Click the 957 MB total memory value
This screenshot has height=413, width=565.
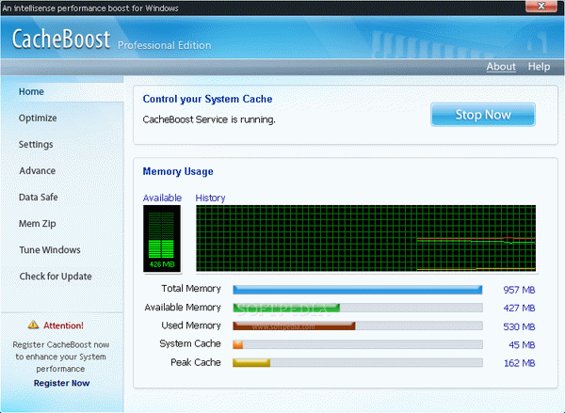click(519, 290)
